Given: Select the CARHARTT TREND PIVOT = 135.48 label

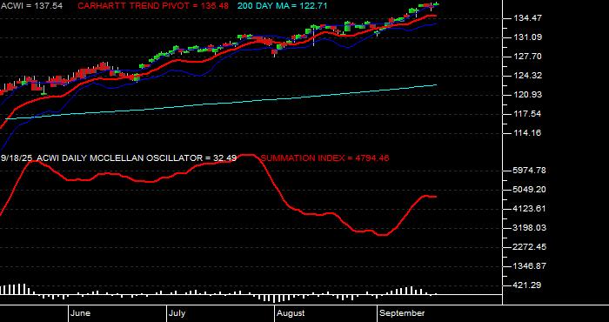Looking at the screenshot, I should [153, 6].
